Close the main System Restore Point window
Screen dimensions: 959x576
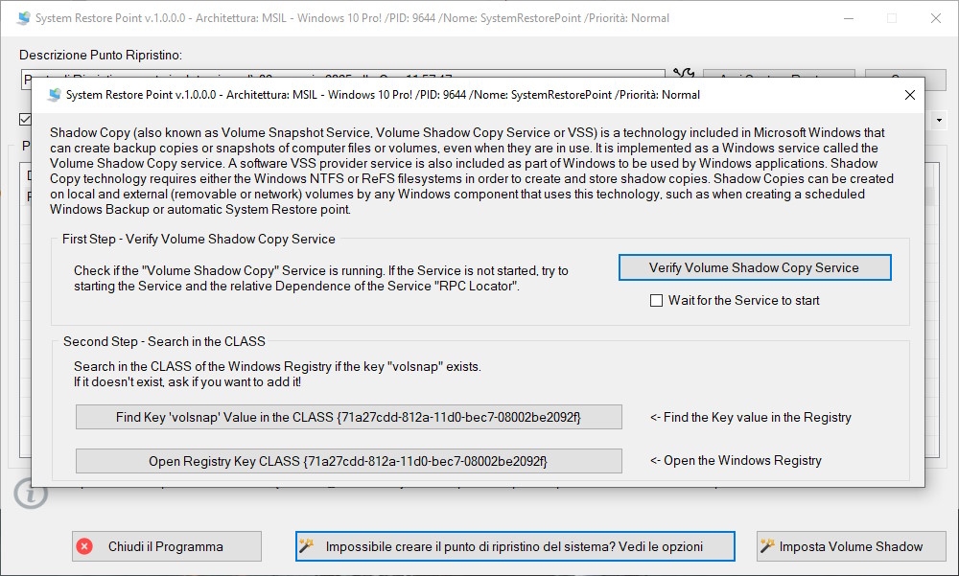pos(936,18)
